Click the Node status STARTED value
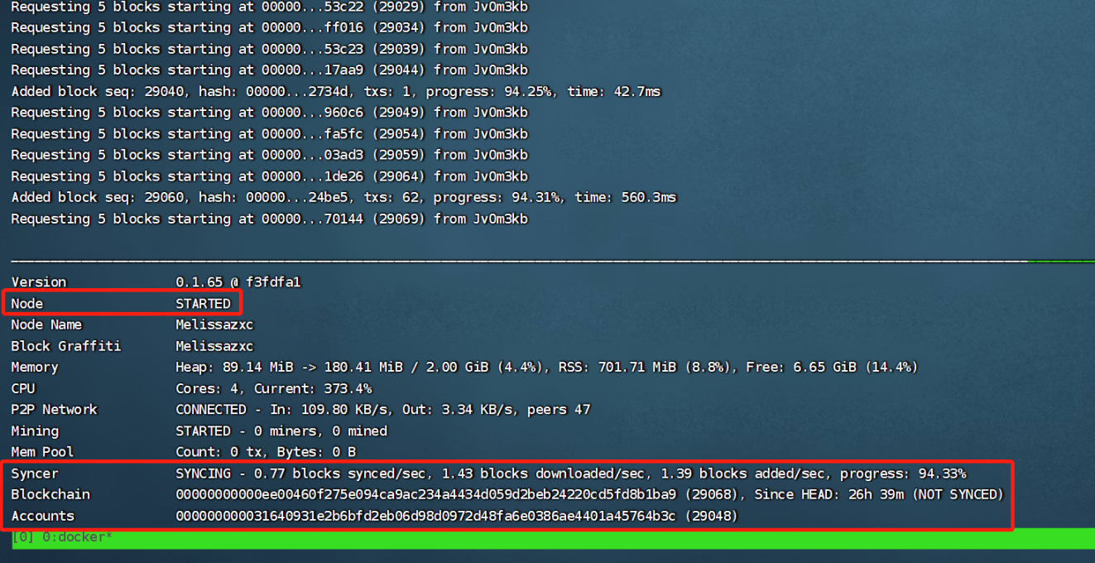Viewport: 1095px width, 563px height. click(x=203, y=304)
